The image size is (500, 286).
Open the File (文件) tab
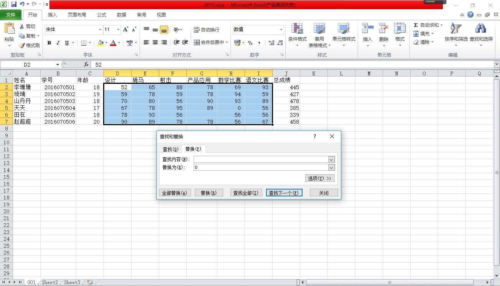[11, 15]
